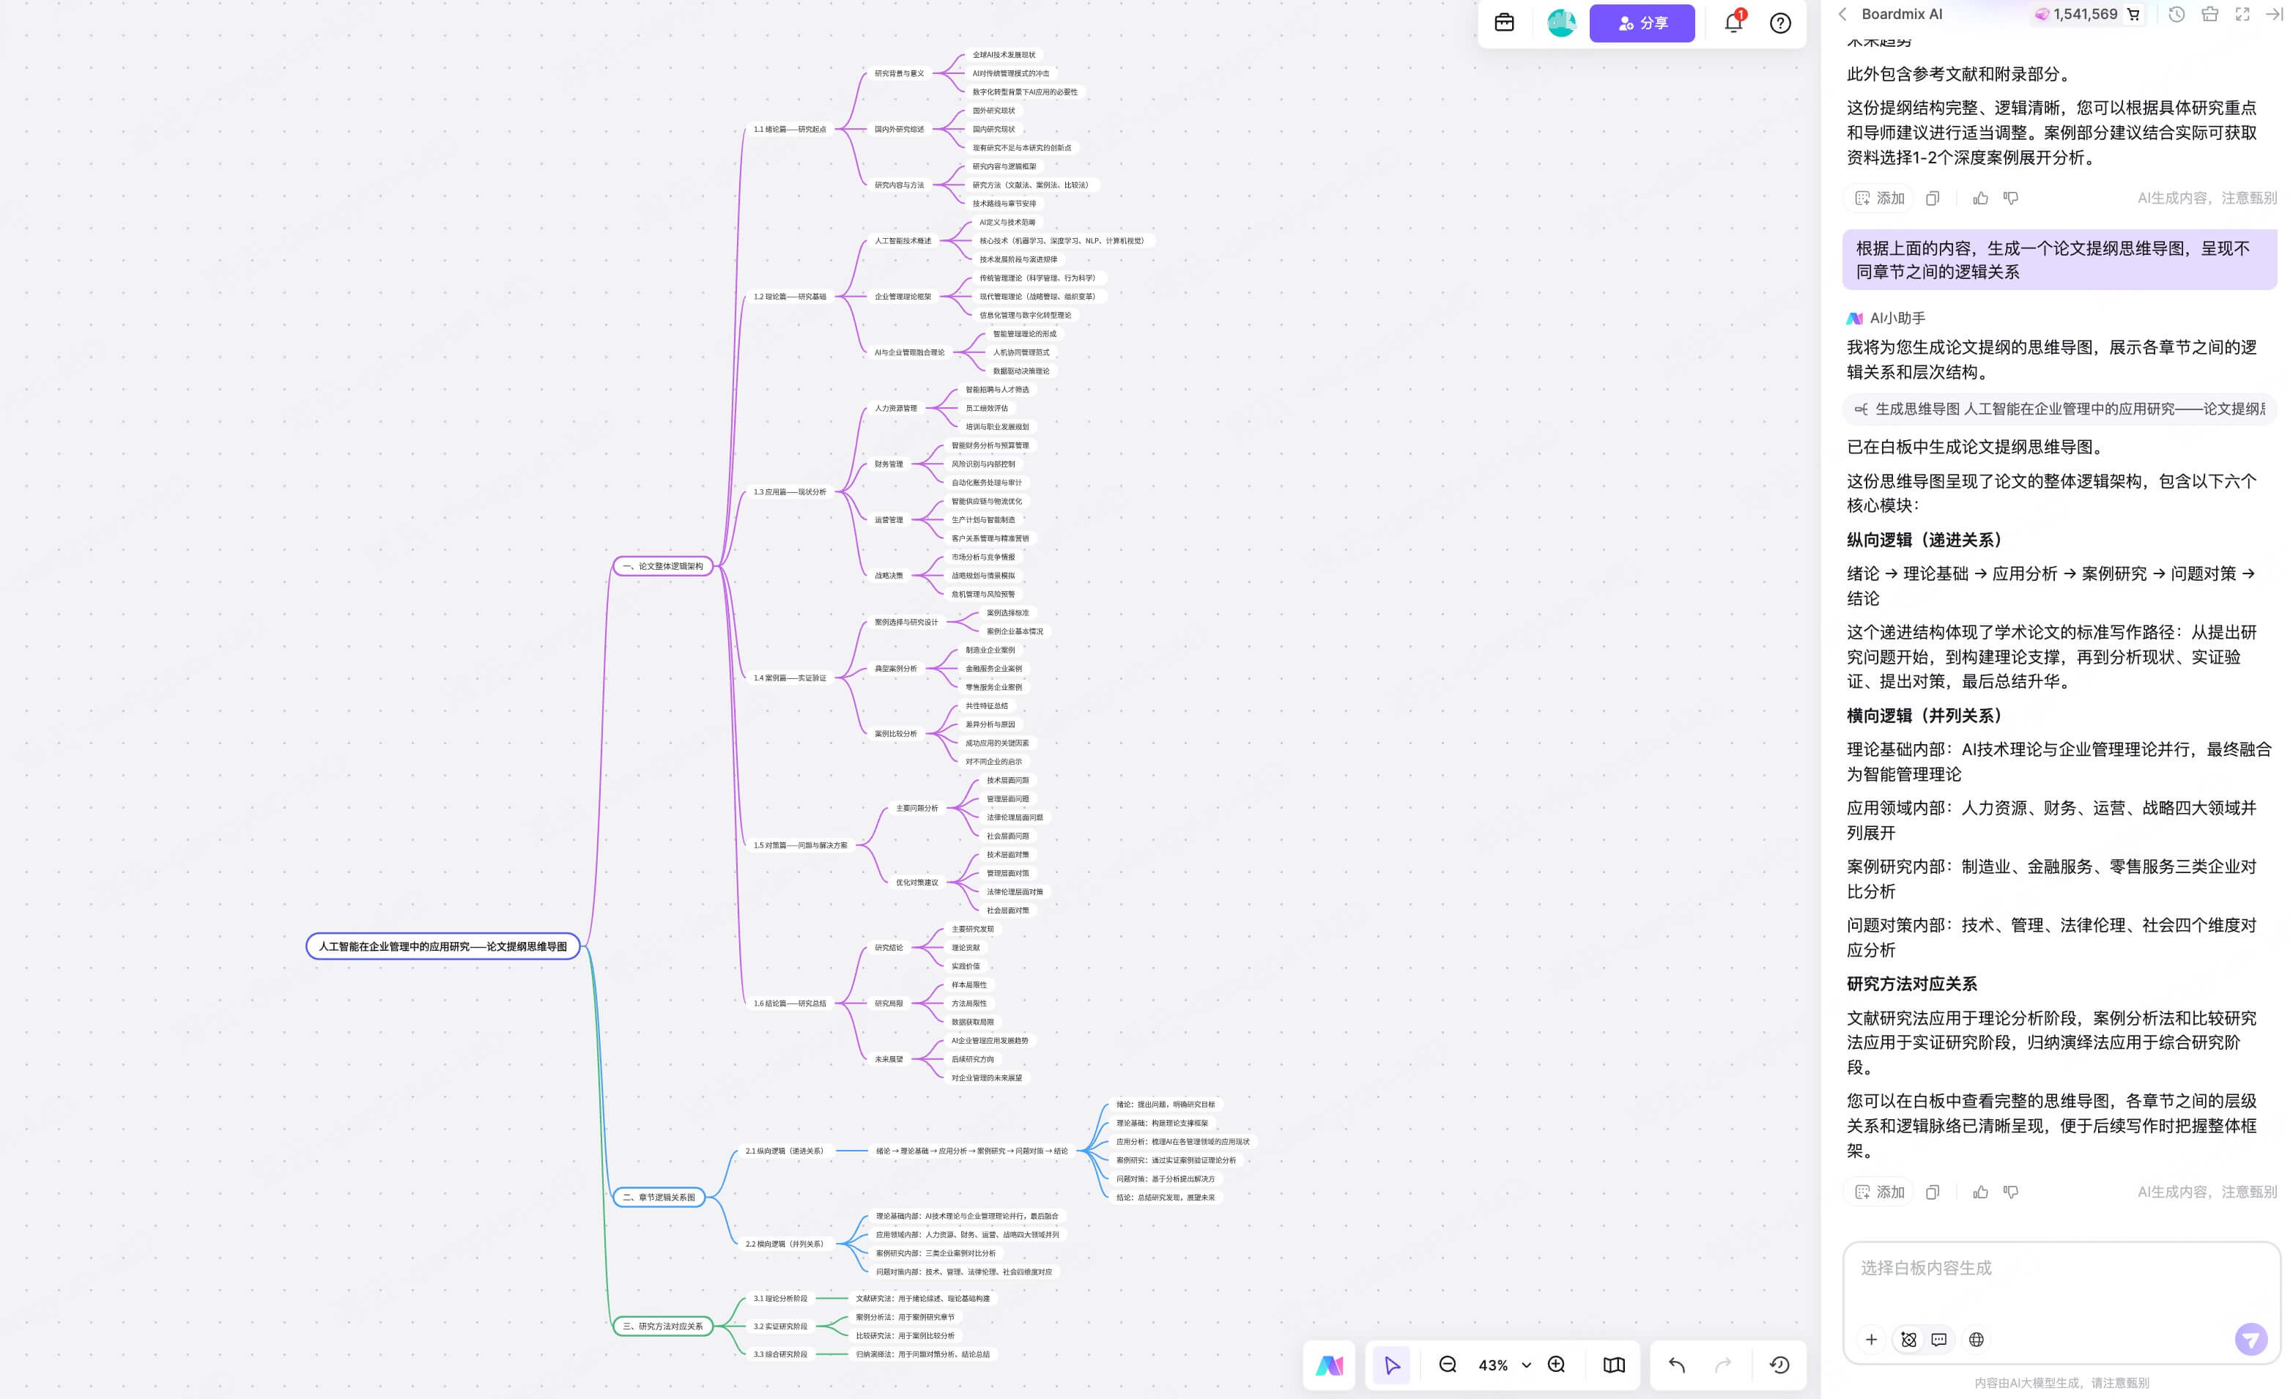Viewport: 2293px width, 1399px height.
Task: Open the user avatar profile
Action: (x=1560, y=23)
